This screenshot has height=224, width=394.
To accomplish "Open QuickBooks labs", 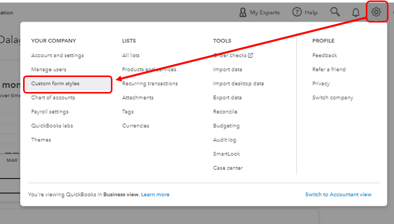I will click(x=52, y=125).
